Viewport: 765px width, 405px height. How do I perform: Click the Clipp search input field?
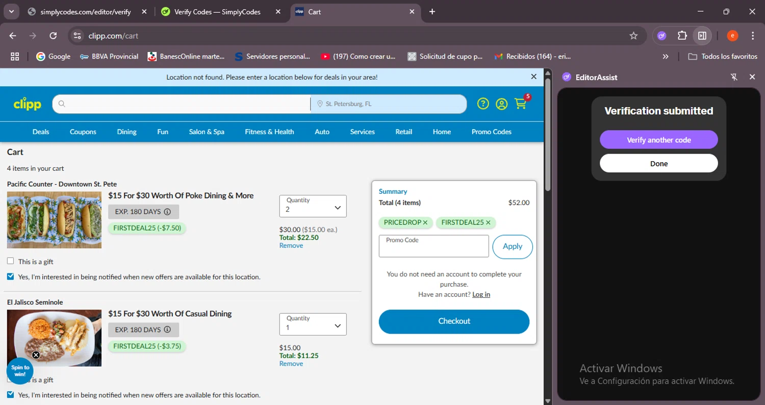(x=181, y=104)
